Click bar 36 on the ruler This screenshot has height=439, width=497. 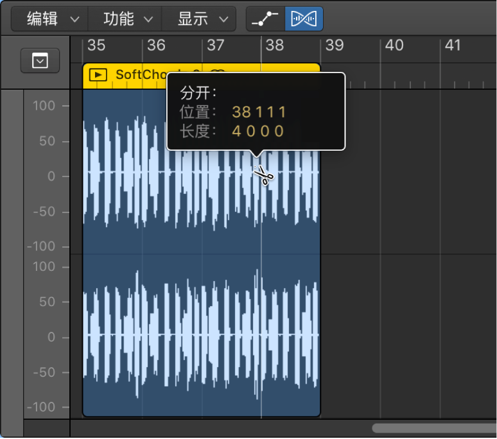(x=156, y=45)
